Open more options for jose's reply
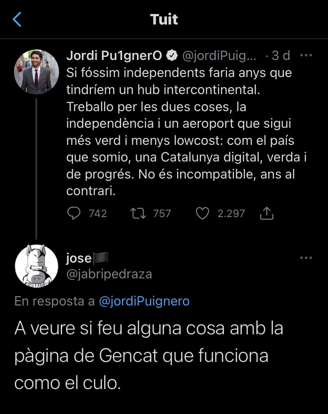Viewport: 328px width, 414px height. [x=306, y=258]
